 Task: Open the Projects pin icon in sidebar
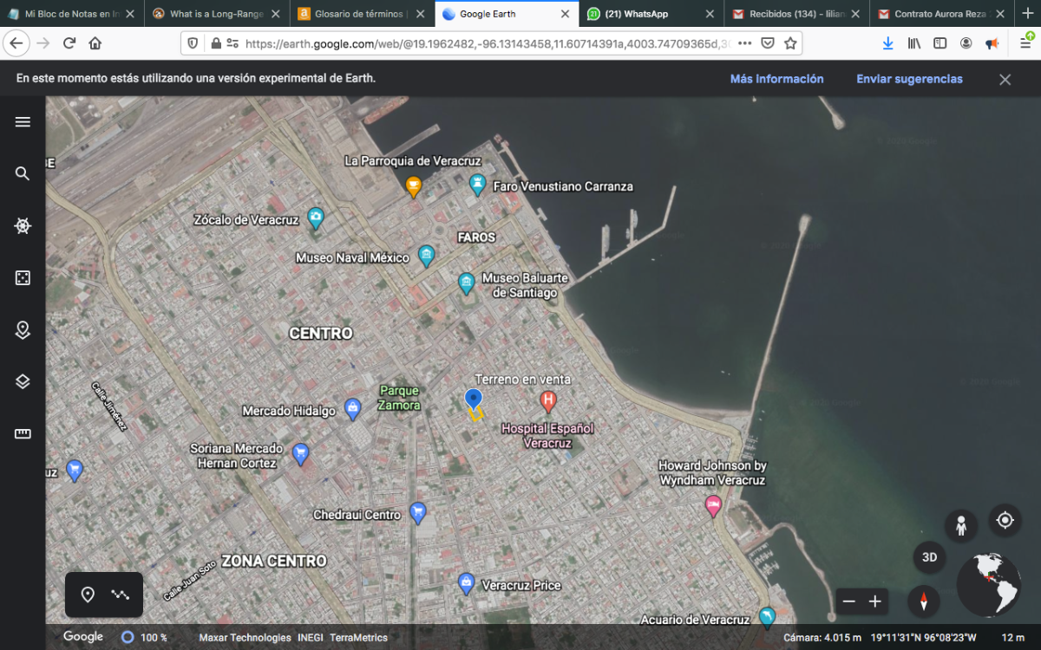click(23, 330)
